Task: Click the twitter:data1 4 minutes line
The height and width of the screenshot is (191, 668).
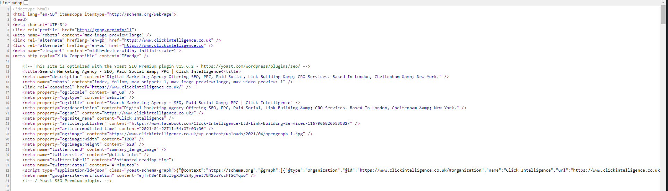Action: point(81,165)
